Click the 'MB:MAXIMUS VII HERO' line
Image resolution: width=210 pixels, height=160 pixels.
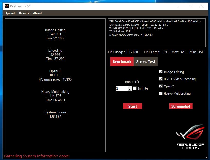tap(137, 28)
